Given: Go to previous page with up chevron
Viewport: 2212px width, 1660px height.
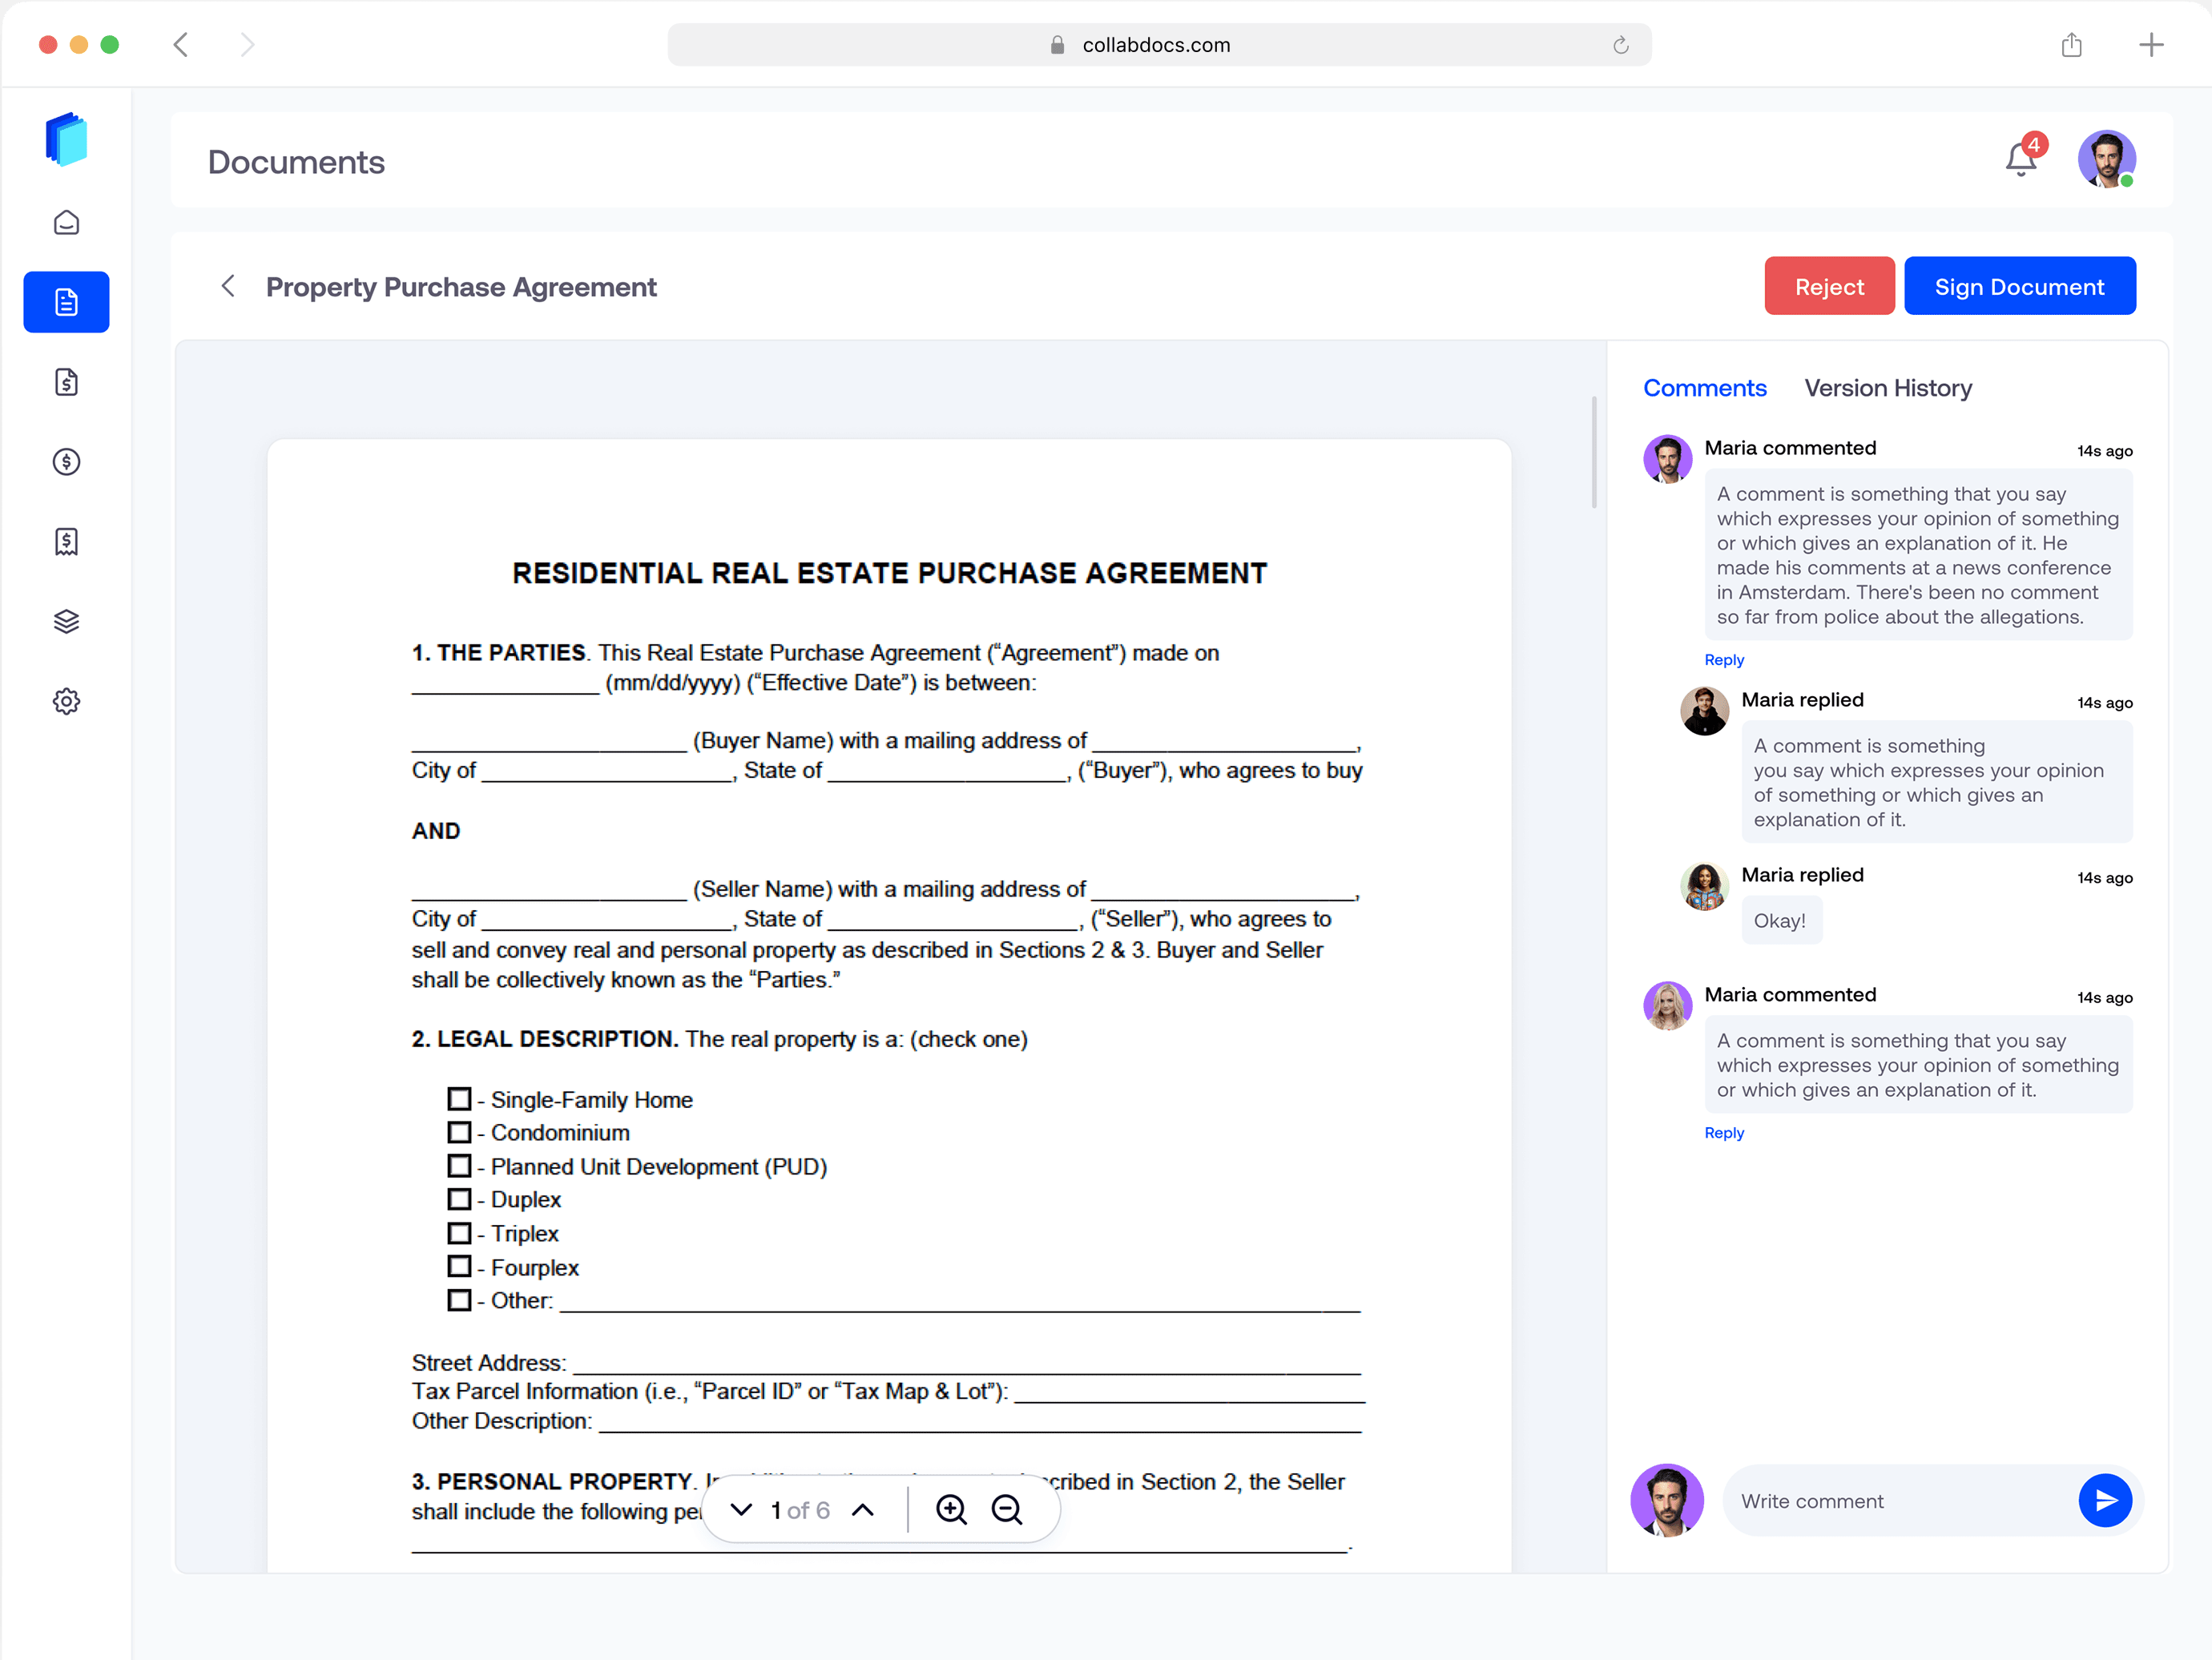Looking at the screenshot, I should click(x=862, y=1509).
